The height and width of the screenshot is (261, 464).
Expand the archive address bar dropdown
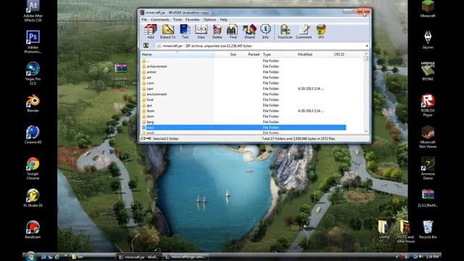tap(367, 46)
